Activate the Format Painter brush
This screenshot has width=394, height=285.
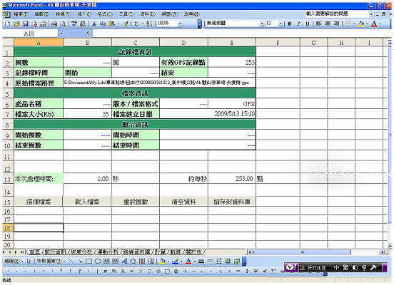point(126,24)
